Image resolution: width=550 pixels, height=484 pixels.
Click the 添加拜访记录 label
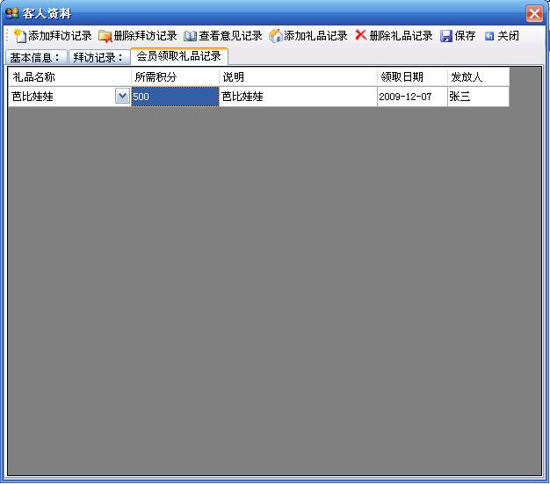(x=60, y=36)
